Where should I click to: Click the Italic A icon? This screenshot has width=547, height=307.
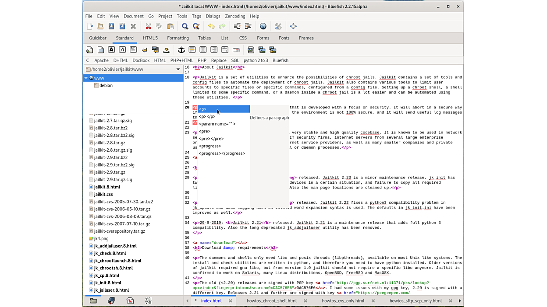pyautogui.click(x=122, y=50)
